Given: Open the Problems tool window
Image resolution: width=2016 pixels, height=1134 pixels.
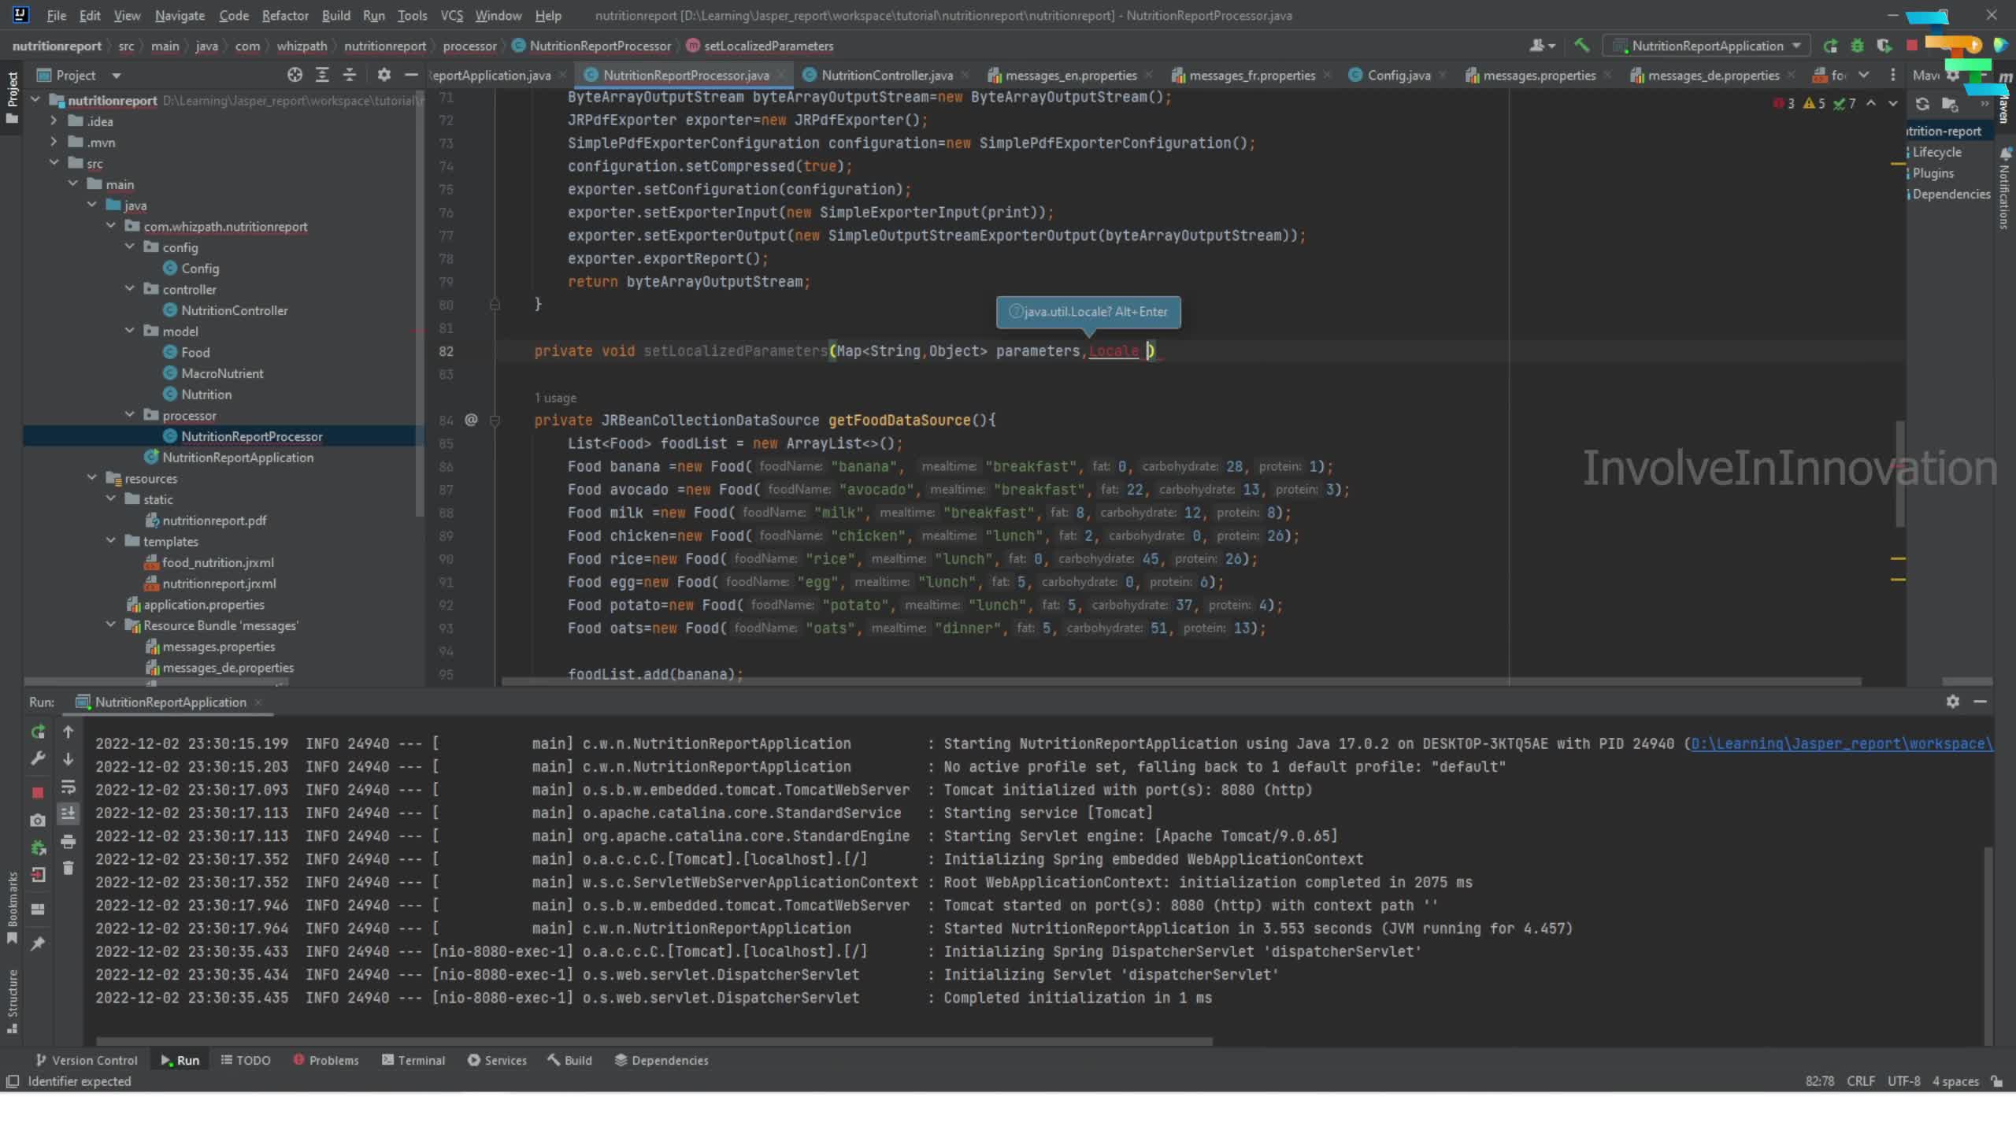Looking at the screenshot, I should pos(326,1060).
